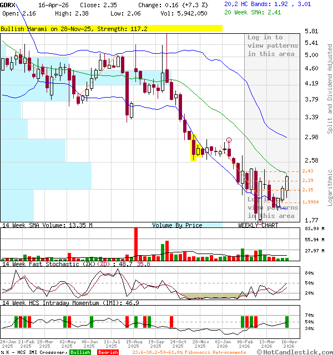Click the red circle marker above the January candle
Viewport: 333px width, 355px height.
click(229, 141)
